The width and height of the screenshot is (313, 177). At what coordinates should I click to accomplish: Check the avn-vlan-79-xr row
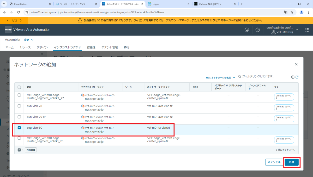tap(19, 117)
